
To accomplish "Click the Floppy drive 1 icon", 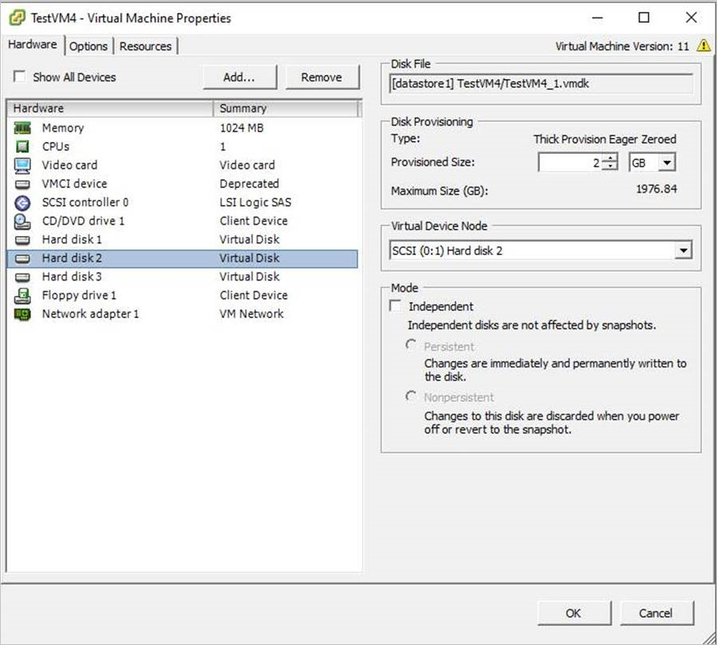I will point(22,295).
